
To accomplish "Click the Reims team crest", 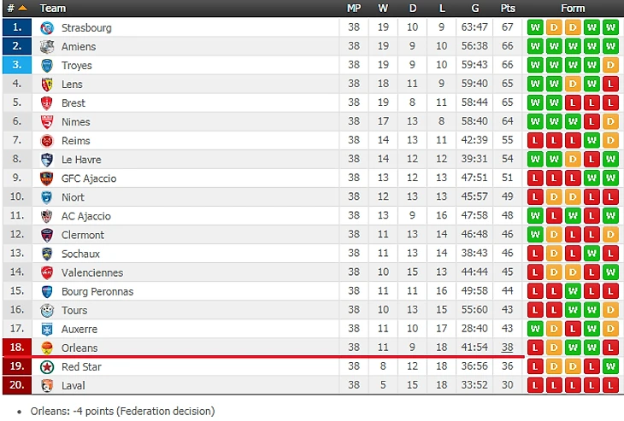I will pos(47,140).
